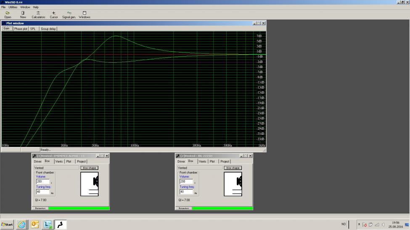Activate the Cursor tool
This screenshot has height=230, width=410.
[x=54, y=15]
